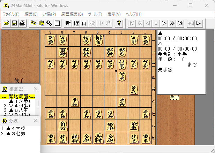
Task: Click the stop playback button
Action: [156, 23]
